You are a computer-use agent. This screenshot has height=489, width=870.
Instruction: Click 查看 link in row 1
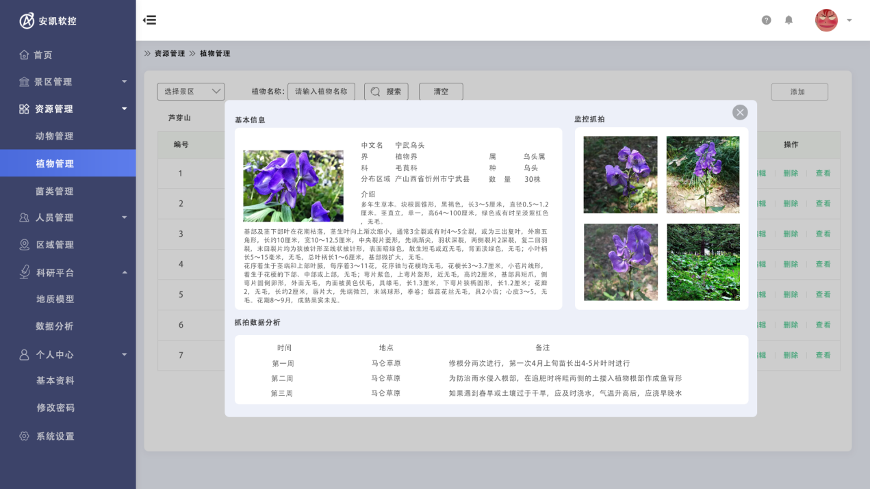(x=822, y=173)
